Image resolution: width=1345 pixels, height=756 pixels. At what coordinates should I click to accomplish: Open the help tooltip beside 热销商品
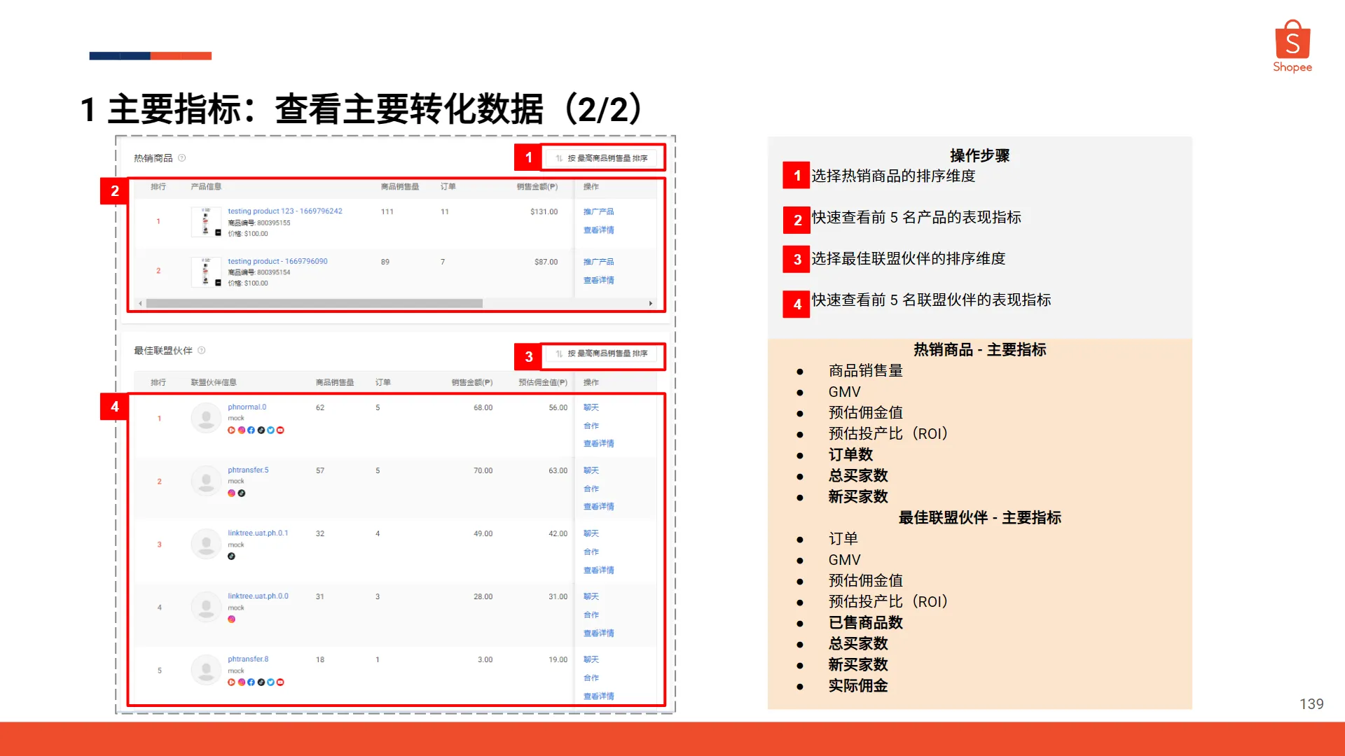[181, 158]
